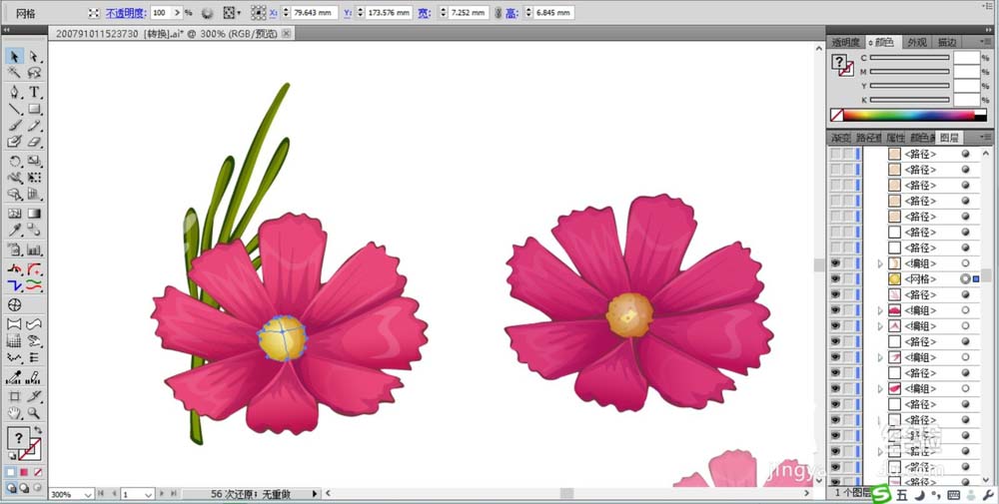Expand the 编组 row with the crescent thumbnail
Viewport: 999px width, 504px height.
tap(880, 263)
